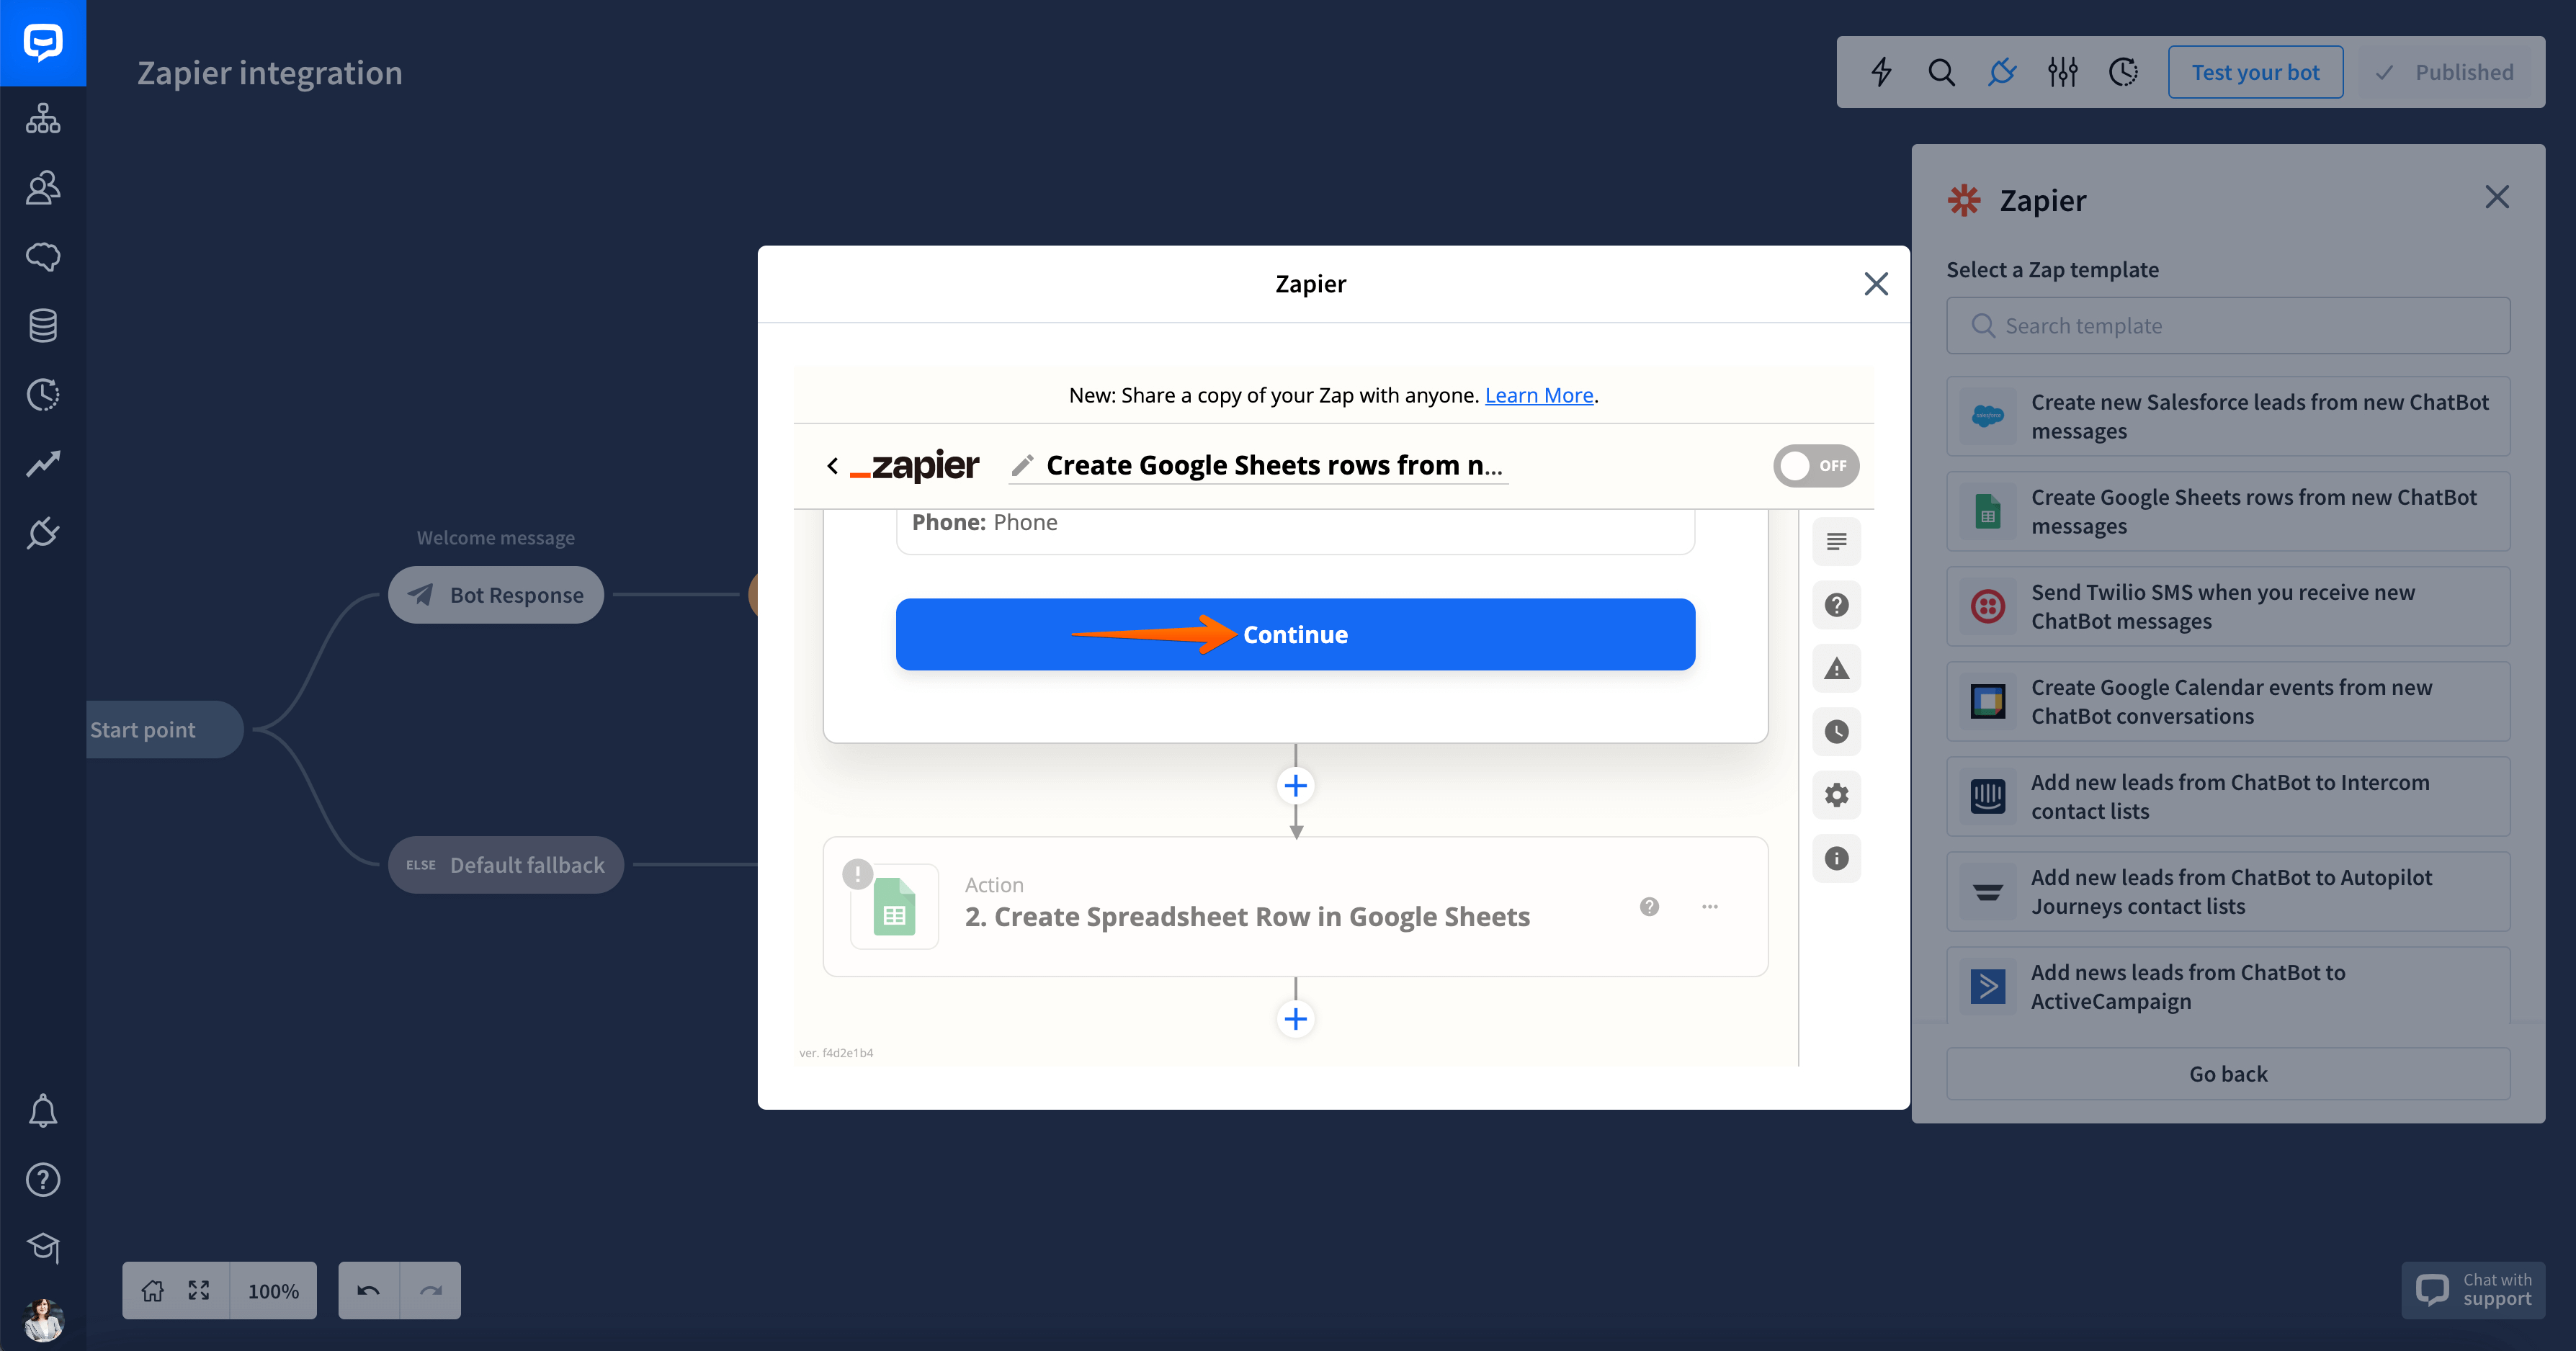The height and width of the screenshot is (1351, 2576).
Task: Close the Zapier modal dialog
Action: (1876, 284)
